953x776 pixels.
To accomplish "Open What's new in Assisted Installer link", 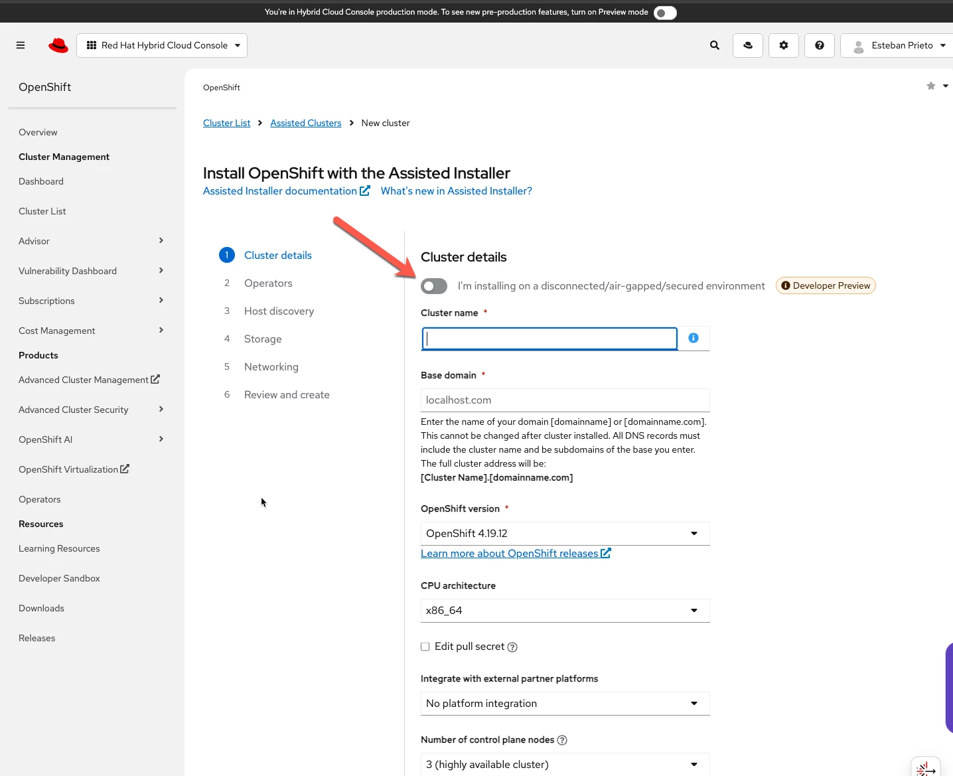I will [457, 191].
